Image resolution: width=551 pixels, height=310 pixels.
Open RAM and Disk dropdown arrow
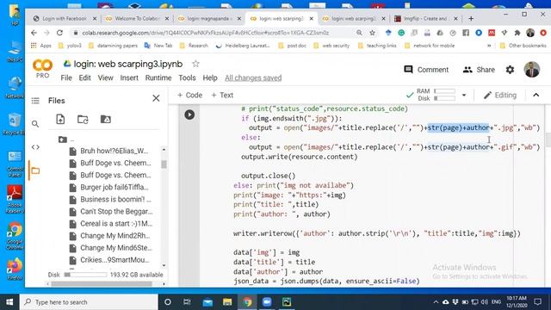click(464, 95)
